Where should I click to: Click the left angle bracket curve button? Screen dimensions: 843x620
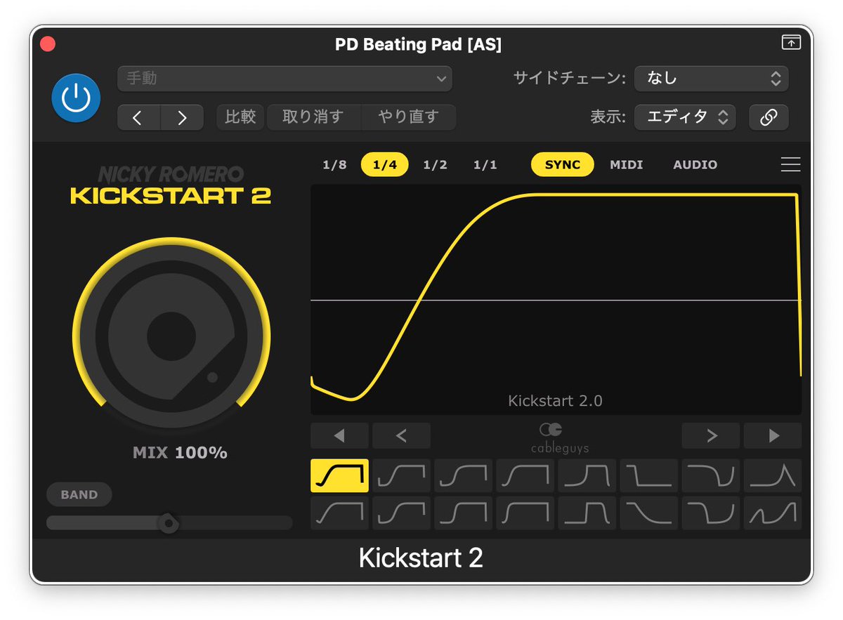tap(401, 436)
